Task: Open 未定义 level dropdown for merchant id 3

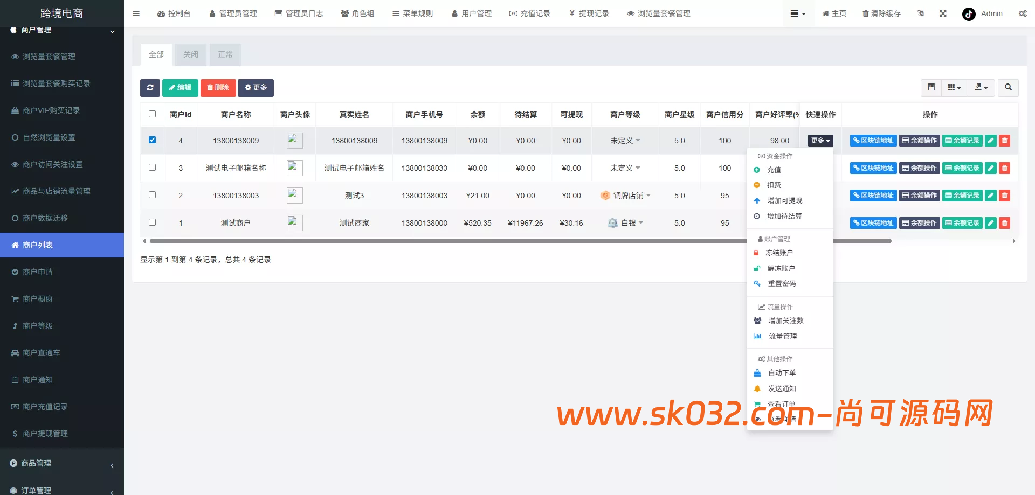Action: tap(624, 168)
